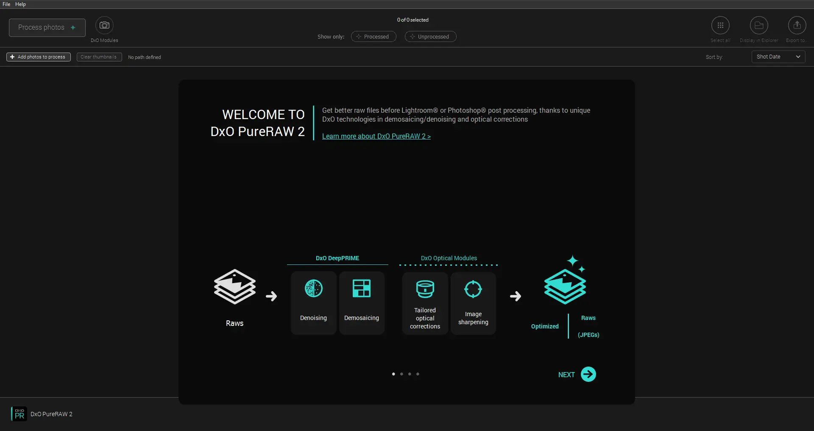Click the Tailored optical corrections lens icon

[425, 289]
